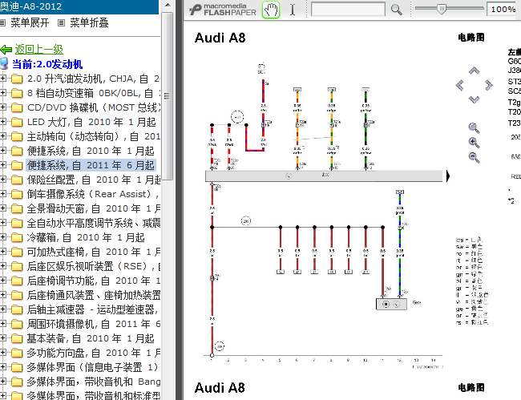This screenshot has height=400, width=521.
Task: Click the 奥迪-A8-2012 title header
Action: (x=79, y=6)
